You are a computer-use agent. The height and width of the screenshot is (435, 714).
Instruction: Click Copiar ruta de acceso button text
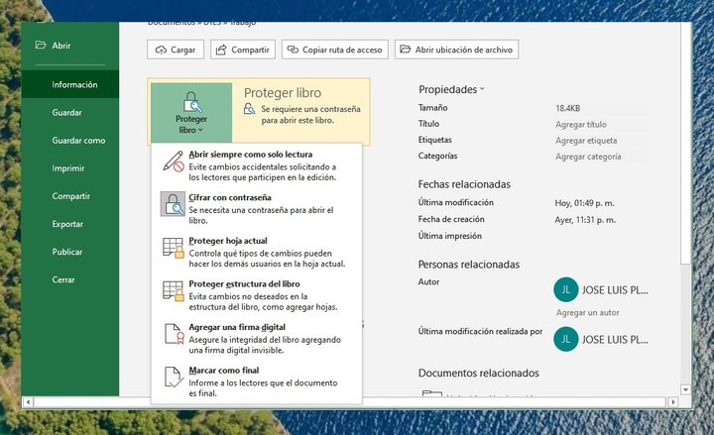(x=342, y=51)
